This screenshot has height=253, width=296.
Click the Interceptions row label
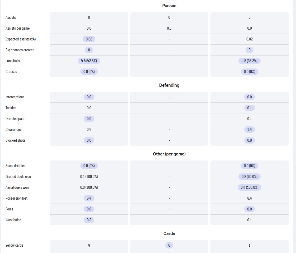coord(15,97)
